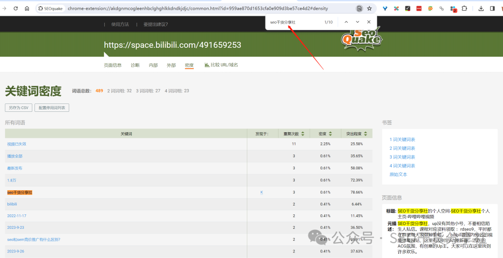Open the blue diamond Y extension icon
This screenshot has width=503, height=258.
click(x=385, y=9)
